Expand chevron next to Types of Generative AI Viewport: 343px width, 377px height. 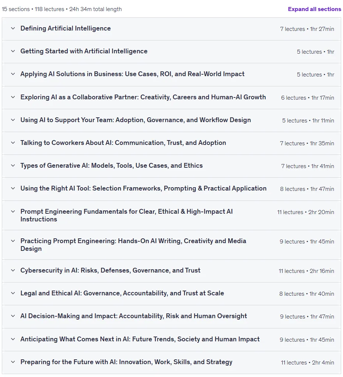click(x=13, y=166)
